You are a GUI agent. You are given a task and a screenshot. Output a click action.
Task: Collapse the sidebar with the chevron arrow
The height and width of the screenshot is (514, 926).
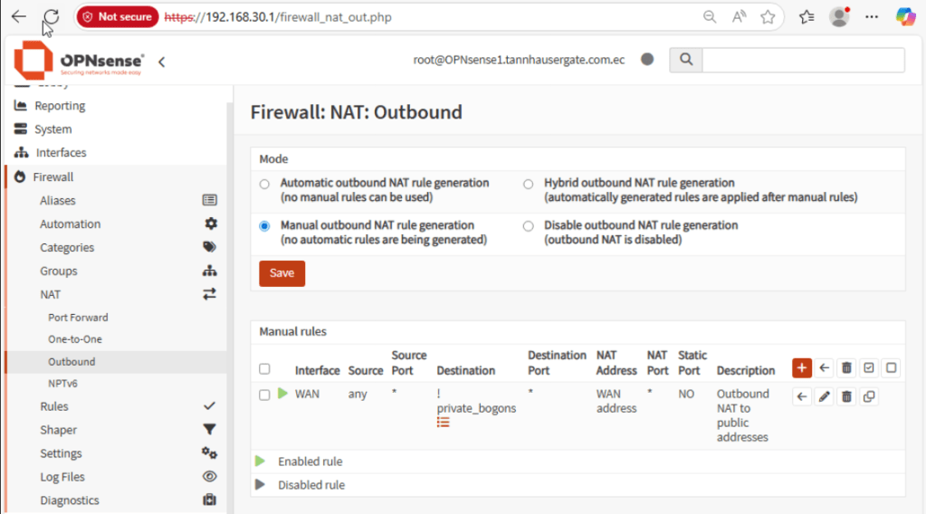161,62
